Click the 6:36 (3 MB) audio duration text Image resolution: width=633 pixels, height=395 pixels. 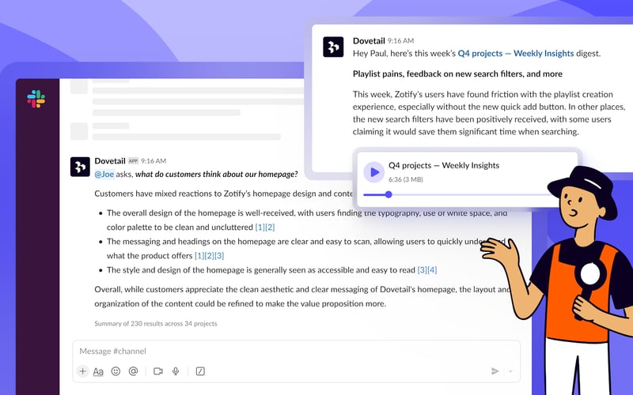(406, 179)
